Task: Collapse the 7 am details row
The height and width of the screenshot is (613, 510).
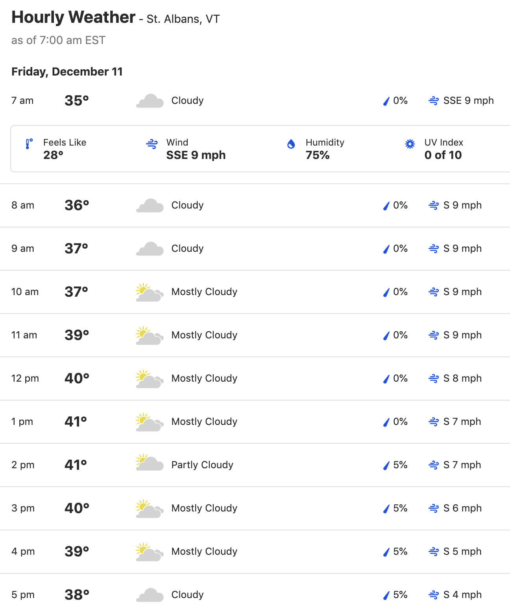Action: [255, 101]
